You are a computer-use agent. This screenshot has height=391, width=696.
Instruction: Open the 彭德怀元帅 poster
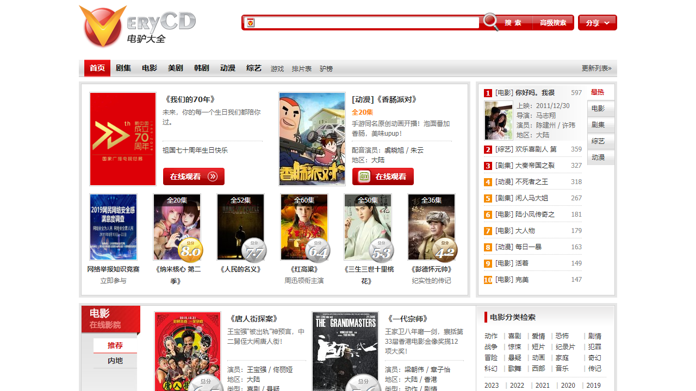point(432,227)
